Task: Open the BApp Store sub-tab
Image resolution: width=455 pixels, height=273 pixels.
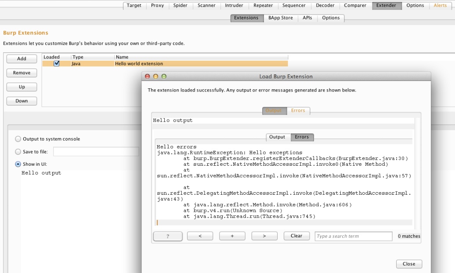Action: coord(281,18)
